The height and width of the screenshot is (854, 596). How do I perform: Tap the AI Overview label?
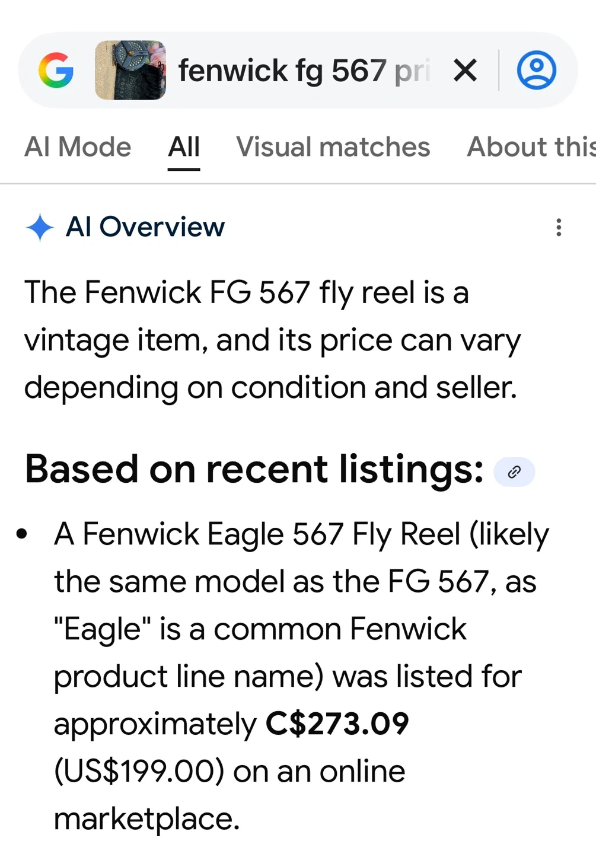point(145,227)
